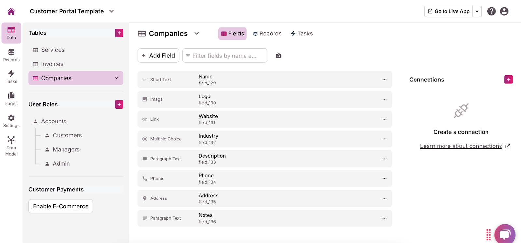Open the help question mark icon
521x243 pixels.
[x=491, y=11]
